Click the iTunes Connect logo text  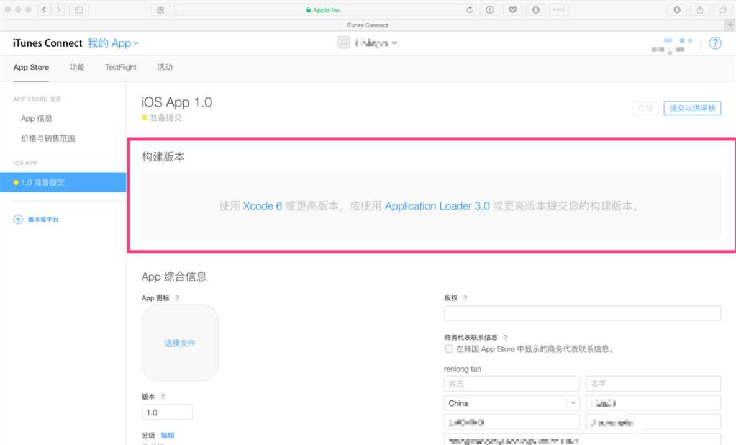pyautogui.click(x=47, y=43)
